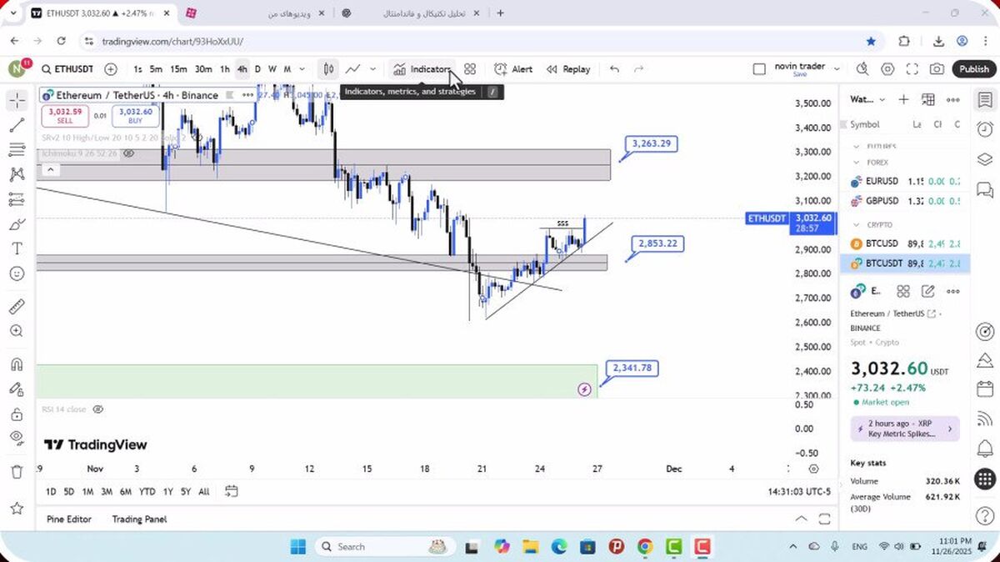Open the Pine Editor panel
The width and height of the screenshot is (1000, 562).
pos(69,519)
